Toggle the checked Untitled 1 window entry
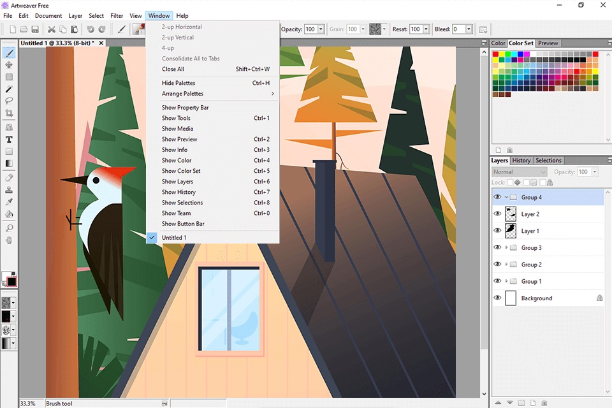The image size is (612, 408). point(212,237)
